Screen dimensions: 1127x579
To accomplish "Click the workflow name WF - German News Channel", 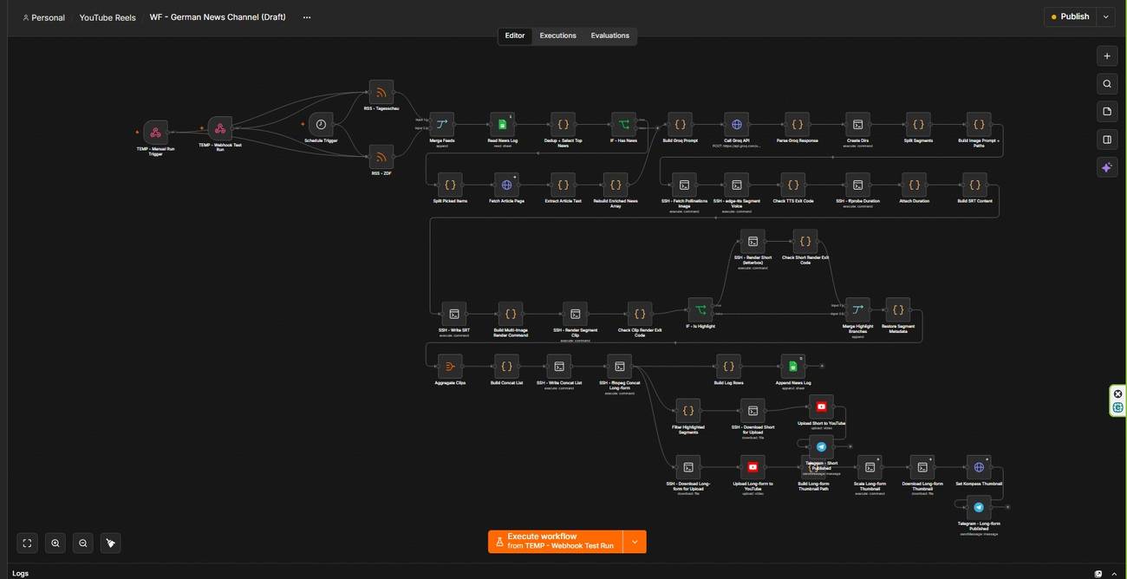I will coord(218,17).
